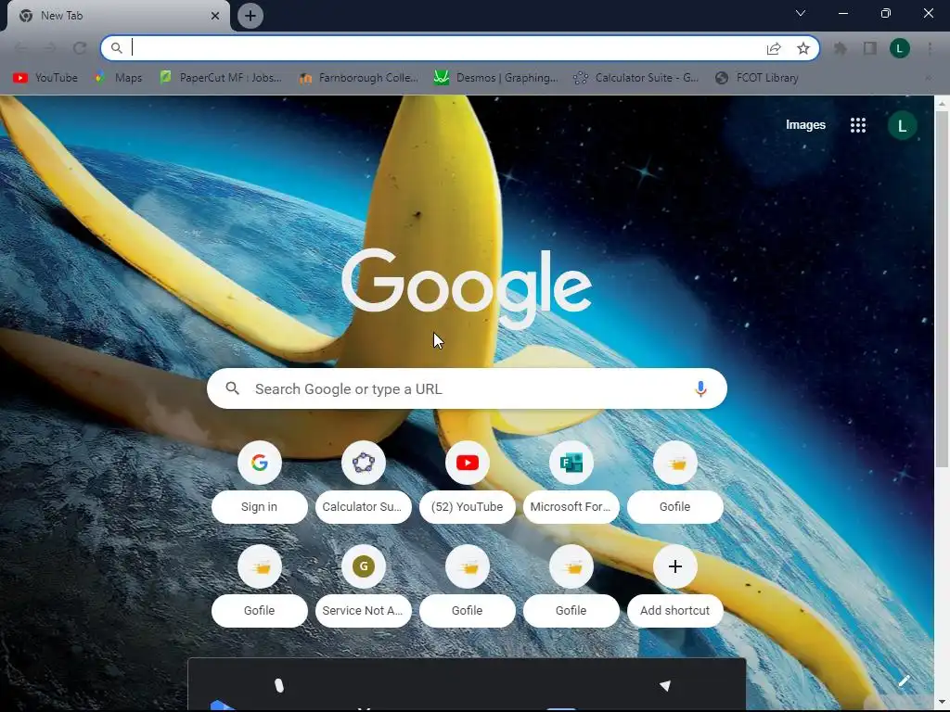
Task: Open Google Images link
Action: 805,125
